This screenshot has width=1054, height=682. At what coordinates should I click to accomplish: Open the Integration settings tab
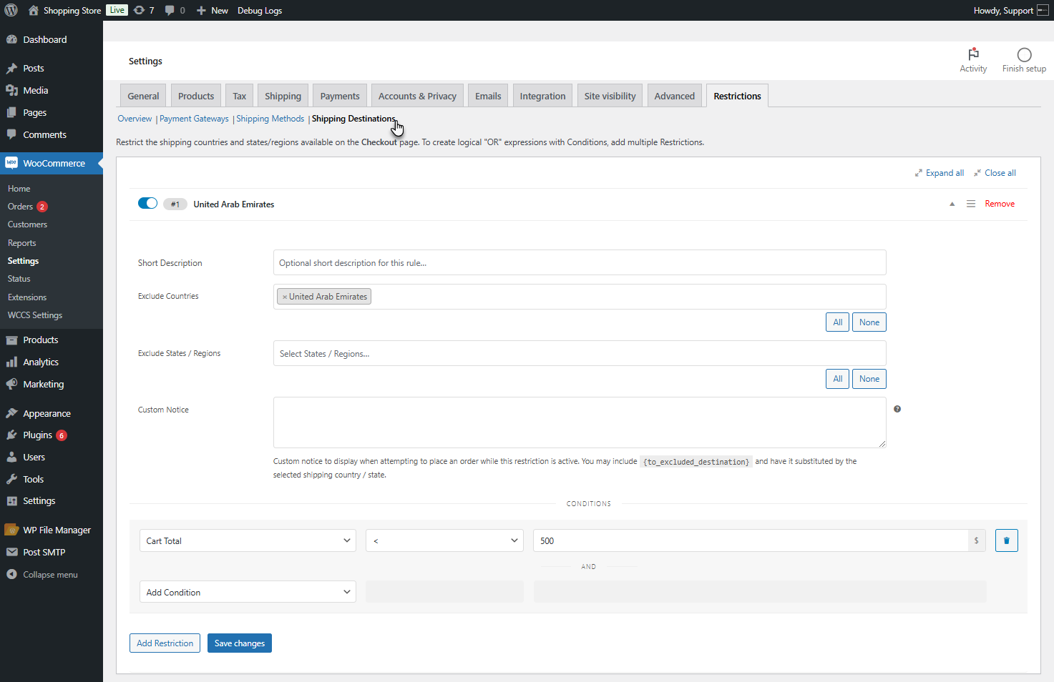click(x=542, y=96)
